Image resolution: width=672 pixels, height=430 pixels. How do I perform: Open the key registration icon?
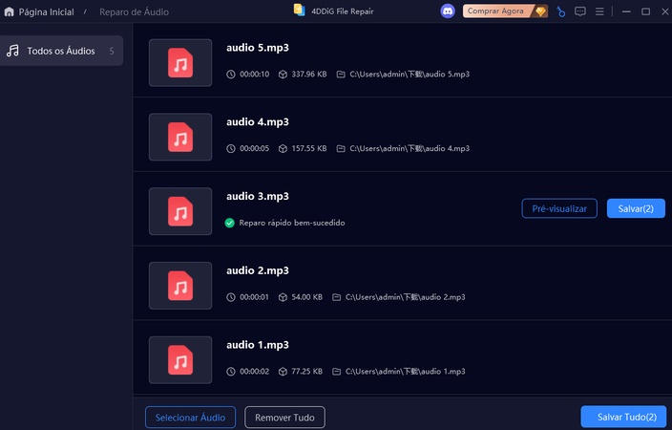(560, 11)
